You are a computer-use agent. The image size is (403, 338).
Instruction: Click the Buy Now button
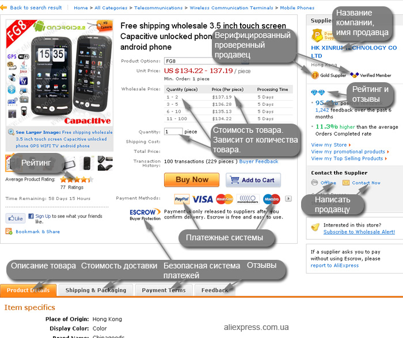click(x=192, y=180)
